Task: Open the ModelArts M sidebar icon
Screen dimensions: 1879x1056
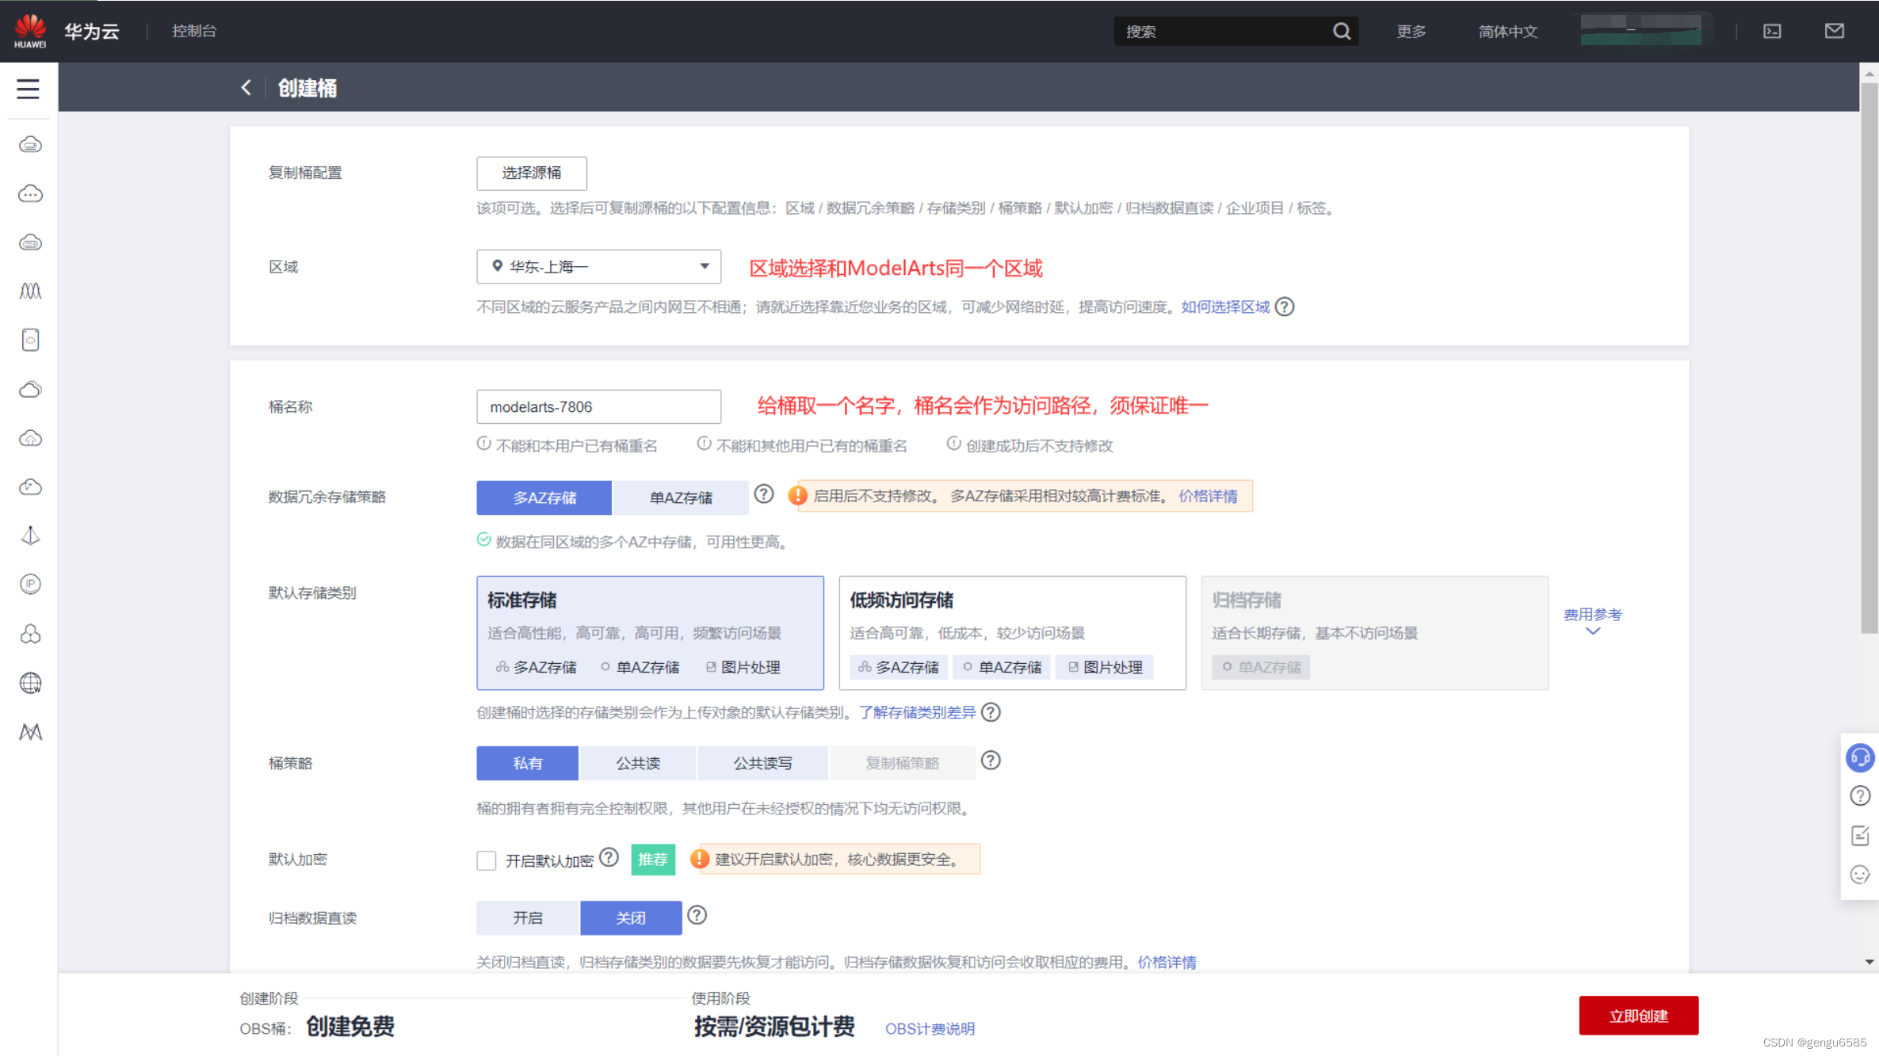Action: click(30, 732)
